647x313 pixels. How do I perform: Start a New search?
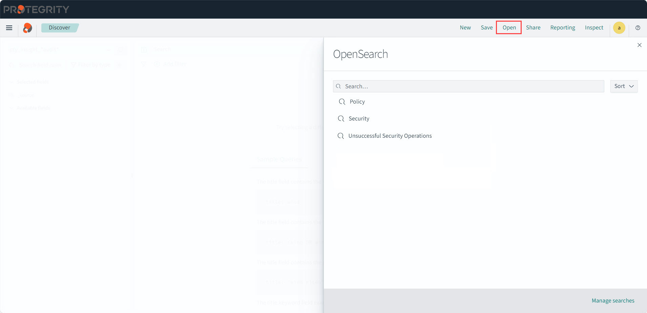[465, 28]
